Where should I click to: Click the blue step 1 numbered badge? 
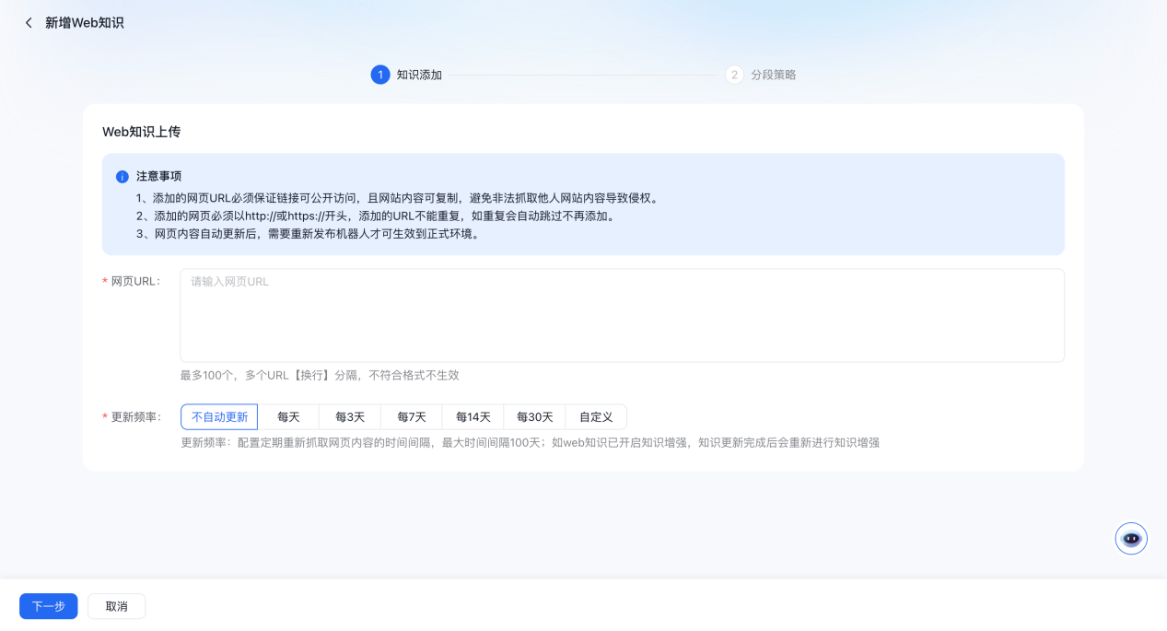point(380,75)
